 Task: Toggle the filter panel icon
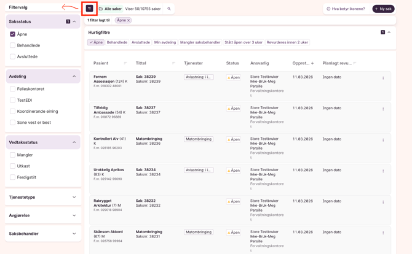coord(89,9)
